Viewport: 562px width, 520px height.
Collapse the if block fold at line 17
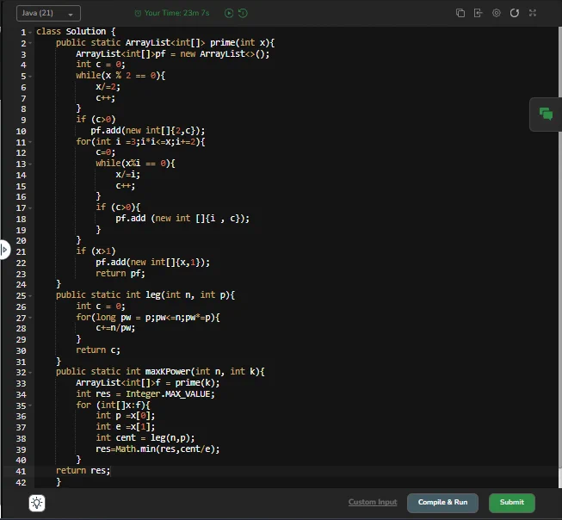(30, 208)
